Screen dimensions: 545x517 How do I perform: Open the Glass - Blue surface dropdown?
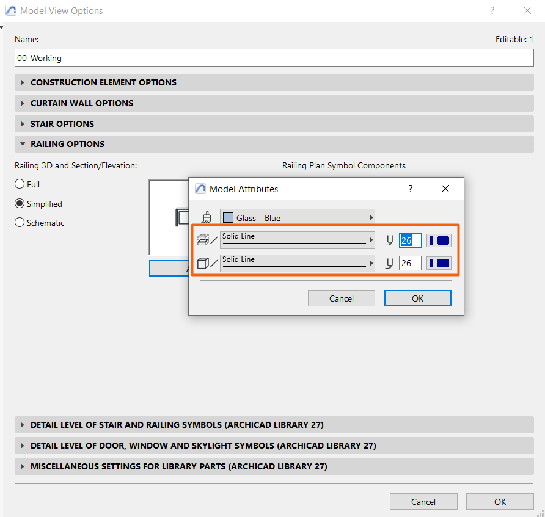297,218
